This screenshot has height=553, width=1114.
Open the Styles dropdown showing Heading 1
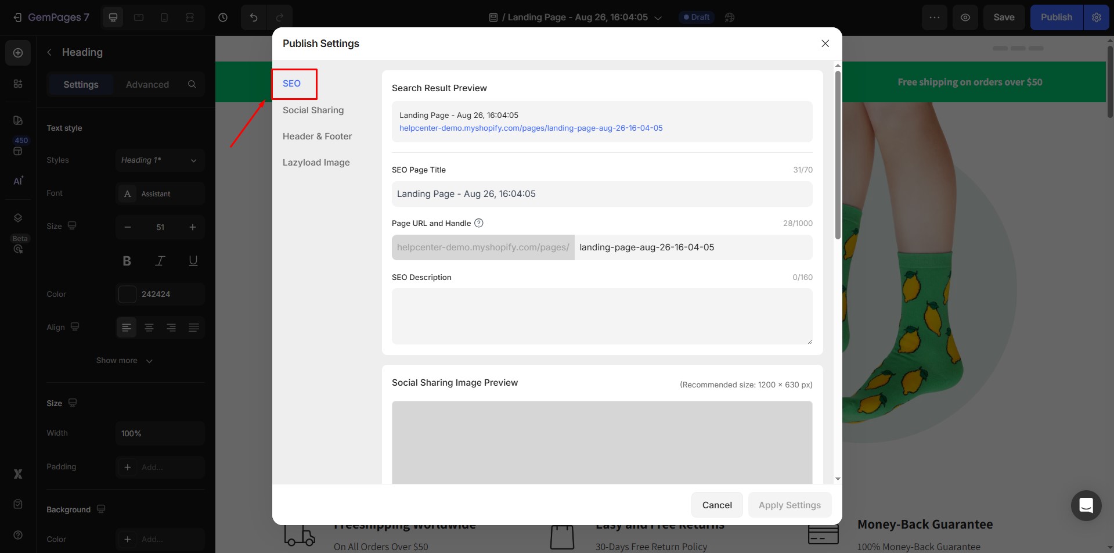click(x=160, y=160)
